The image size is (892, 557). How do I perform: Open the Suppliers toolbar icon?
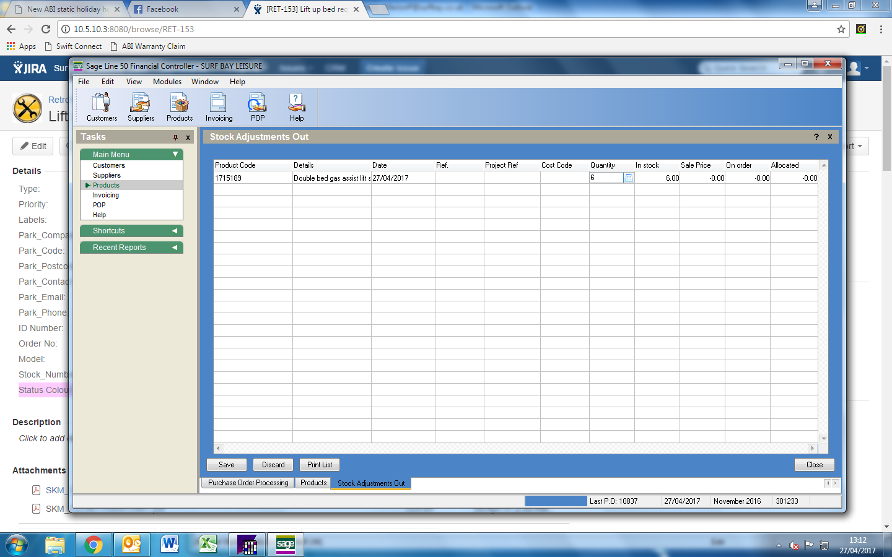(x=141, y=106)
